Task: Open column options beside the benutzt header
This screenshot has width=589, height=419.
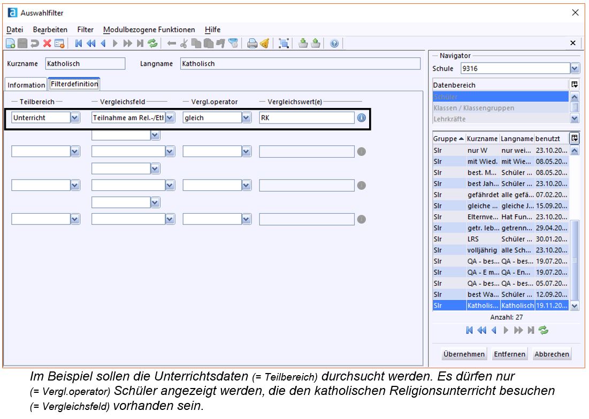Action: click(x=575, y=138)
